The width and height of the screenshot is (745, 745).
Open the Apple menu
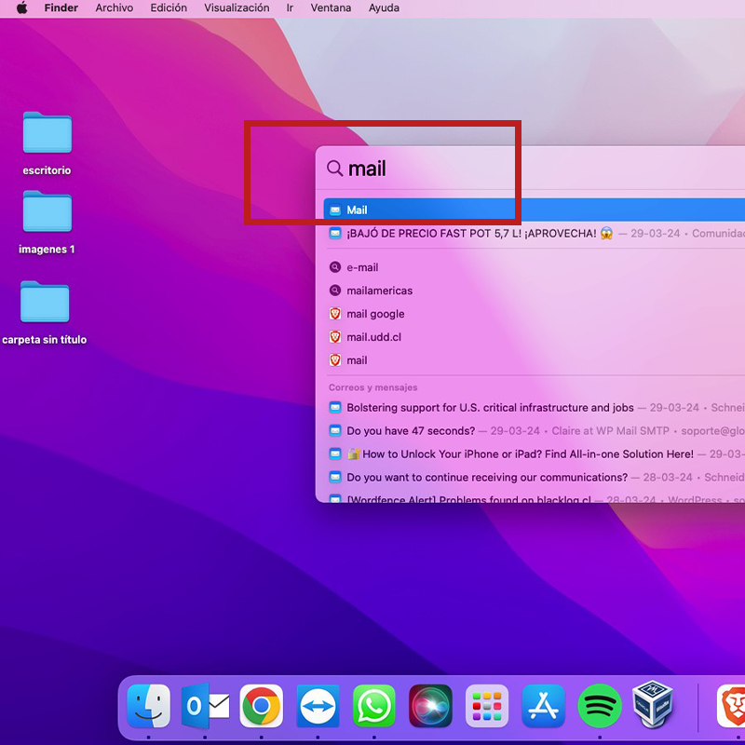pyautogui.click(x=21, y=8)
